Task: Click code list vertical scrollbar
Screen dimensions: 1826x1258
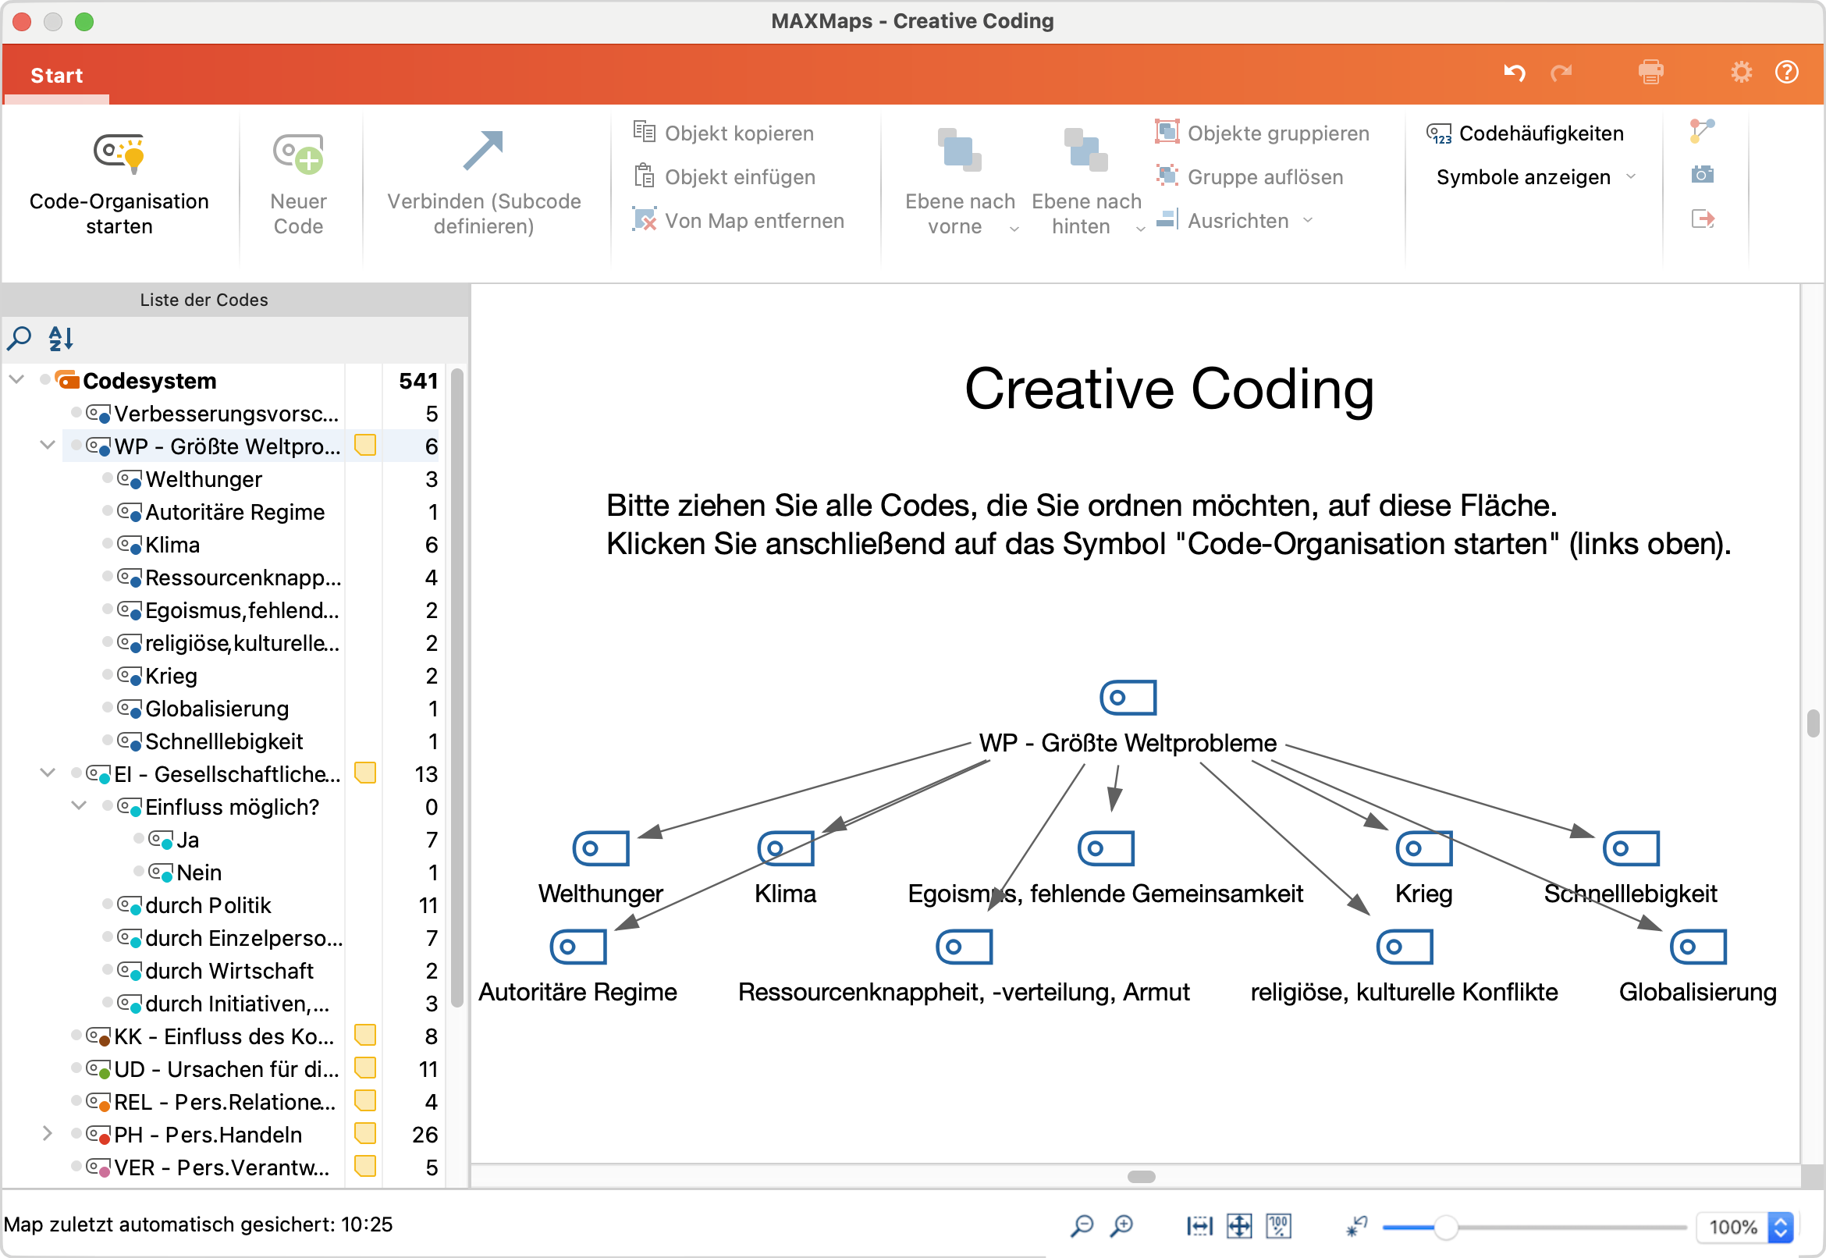Action: point(456,688)
